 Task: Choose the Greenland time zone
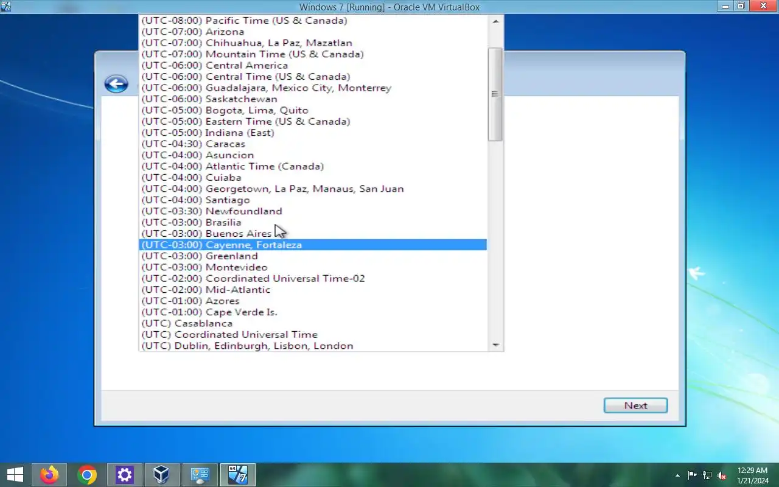(313, 256)
